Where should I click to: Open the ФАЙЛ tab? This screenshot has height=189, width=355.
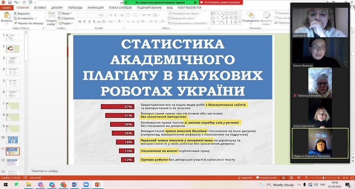point(7,8)
